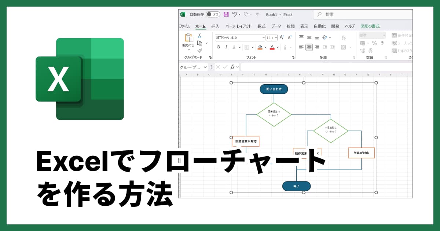Image resolution: width=440 pixels, height=231 pixels.
Task: Toggle bold formatting
Action: click(219, 47)
